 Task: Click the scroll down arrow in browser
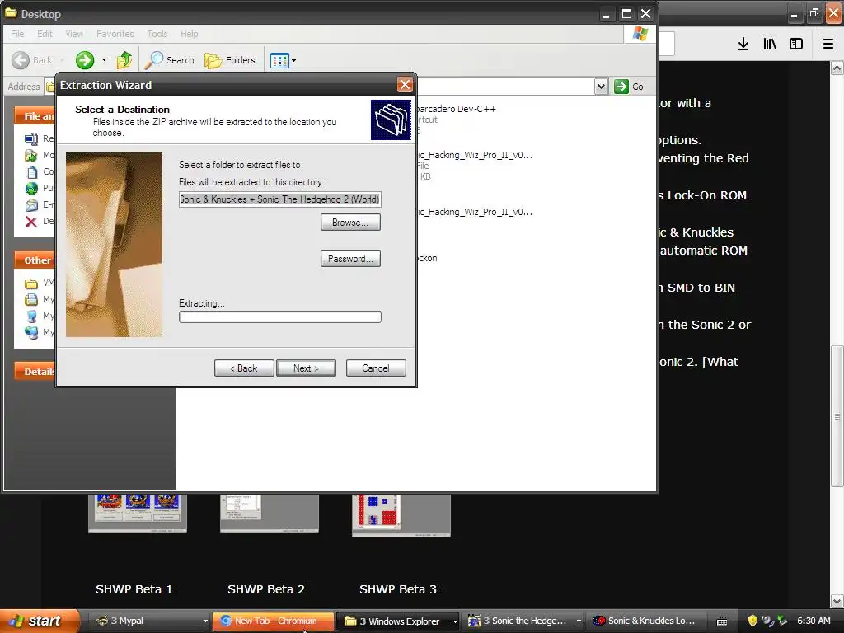tap(837, 600)
